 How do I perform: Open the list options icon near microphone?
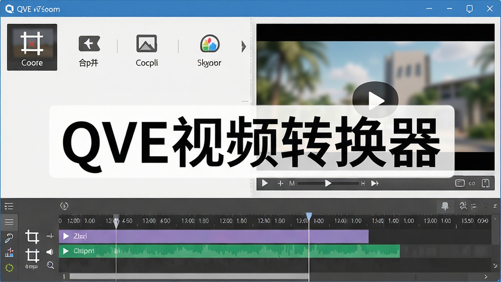click(x=474, y=206)
